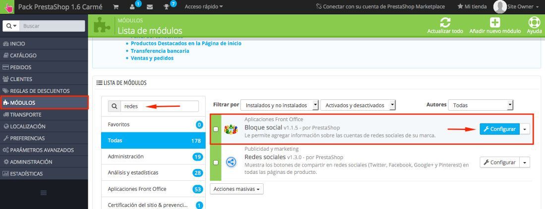The height and width of the screenshot is (209, 545).
Task: Open customers notification icon with badge 1
Action: [x=133, y=6]
